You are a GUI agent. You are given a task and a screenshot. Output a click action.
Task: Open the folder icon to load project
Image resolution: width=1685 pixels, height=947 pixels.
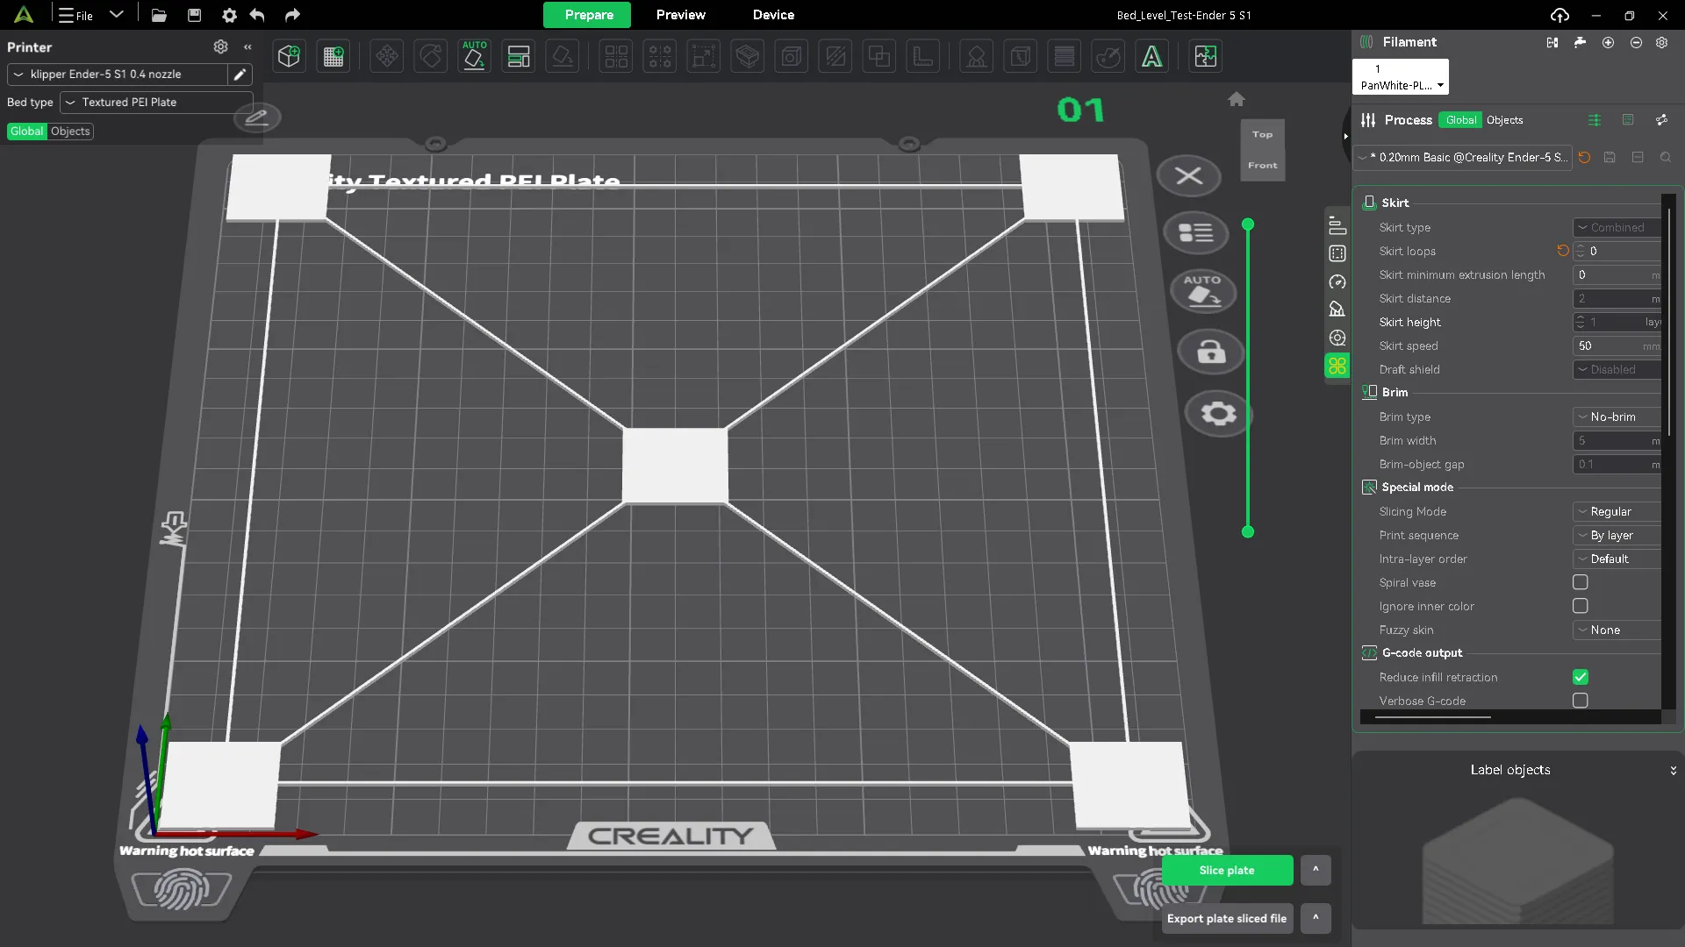(159, 15)
